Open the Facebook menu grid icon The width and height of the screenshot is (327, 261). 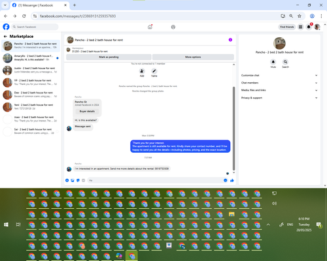click(x=300, y=27)
